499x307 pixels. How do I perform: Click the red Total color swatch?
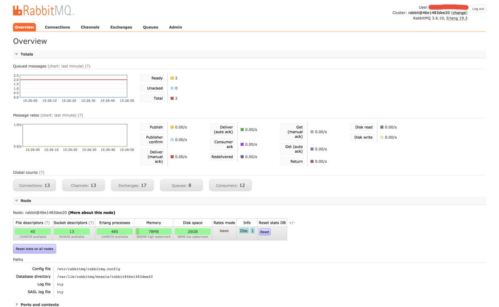[172, 98]
